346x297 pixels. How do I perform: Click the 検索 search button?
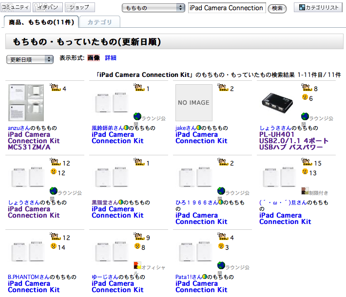(x=277, y=8)
